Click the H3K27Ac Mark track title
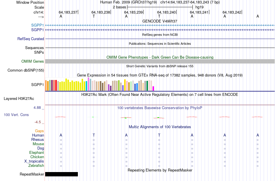The width and height of the screenshot is (275, 181). point(160,95)
